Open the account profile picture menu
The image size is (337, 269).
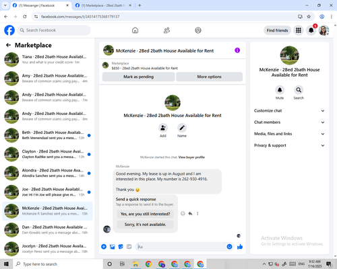coord(324,30)
